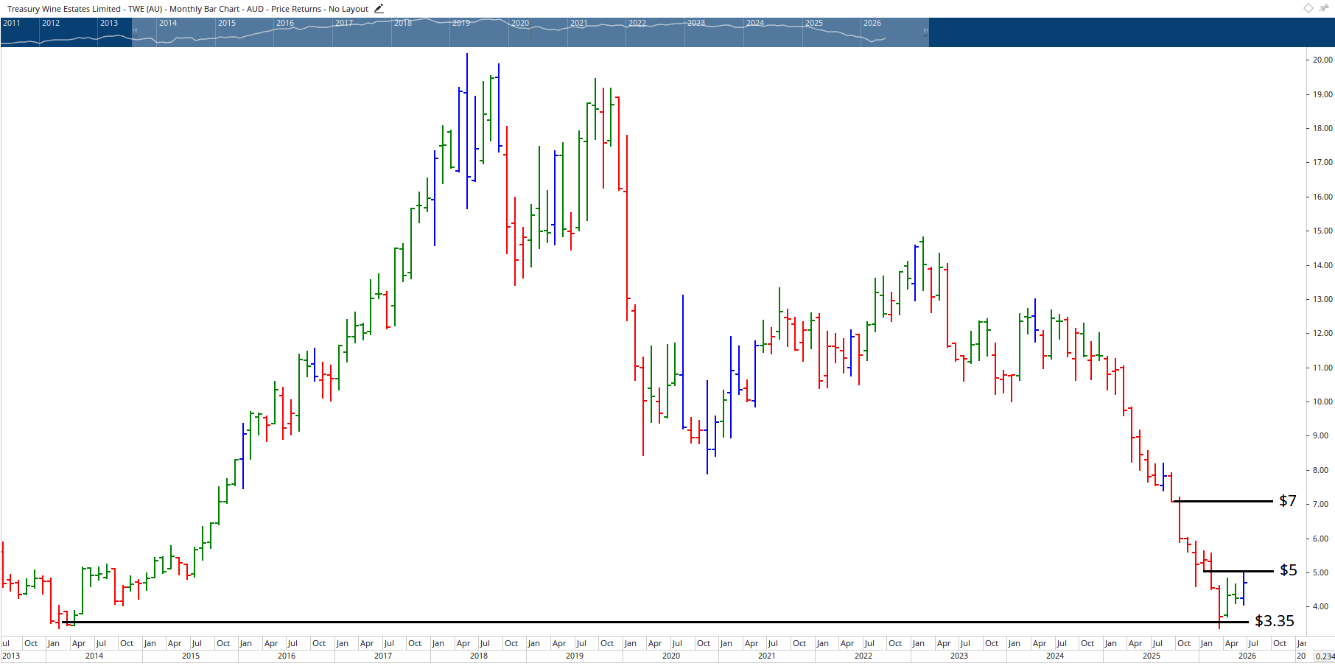Select the $5 horizontal line label
The image size is (1335, 666).
click(1289, 570)
